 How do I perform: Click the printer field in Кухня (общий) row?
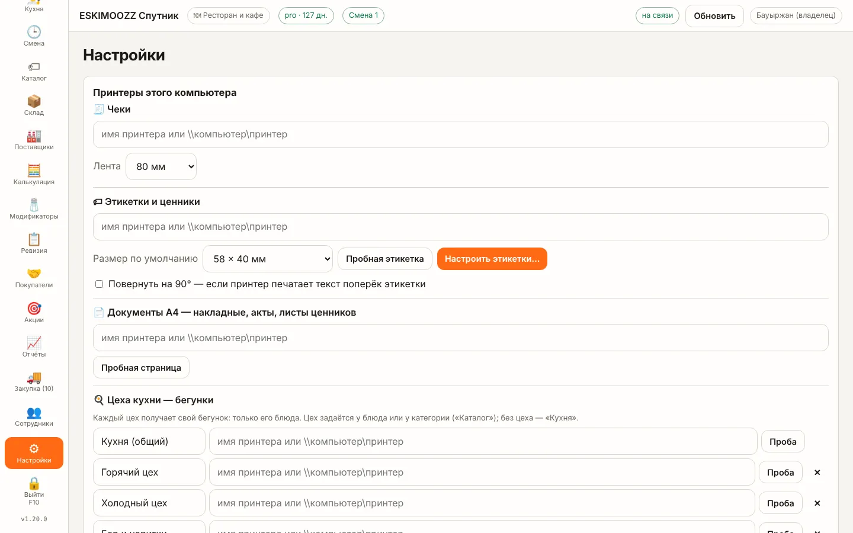tap(483, 441)
